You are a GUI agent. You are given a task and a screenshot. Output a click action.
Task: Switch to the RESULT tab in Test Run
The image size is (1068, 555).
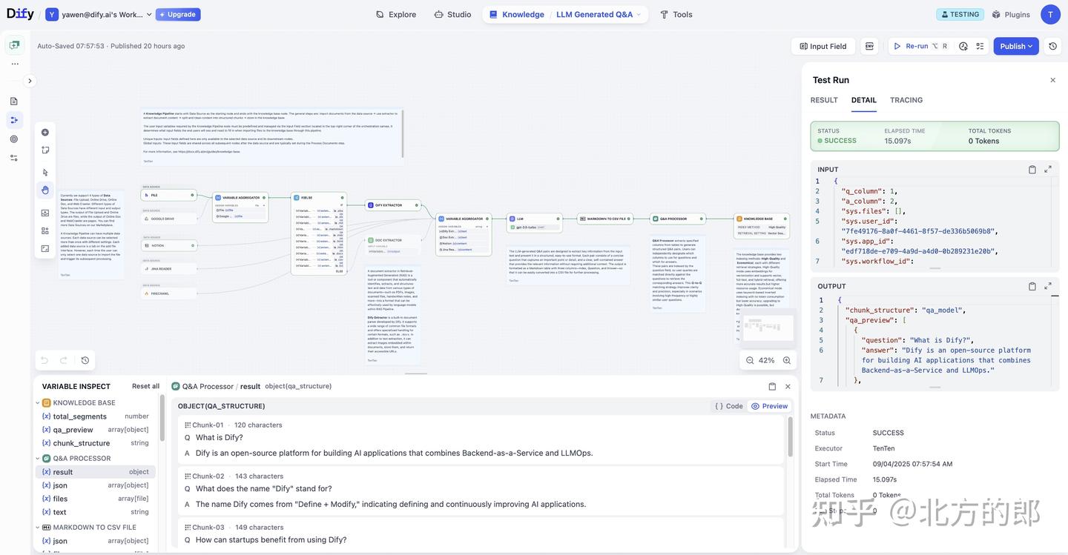tap(824, 100)
